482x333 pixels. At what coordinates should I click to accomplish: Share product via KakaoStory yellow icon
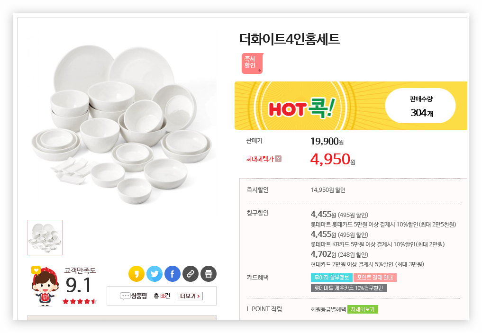tap(136, 274)
